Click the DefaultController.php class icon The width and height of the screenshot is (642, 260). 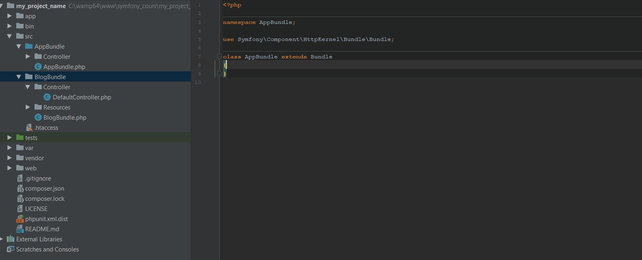click(47, 97)
